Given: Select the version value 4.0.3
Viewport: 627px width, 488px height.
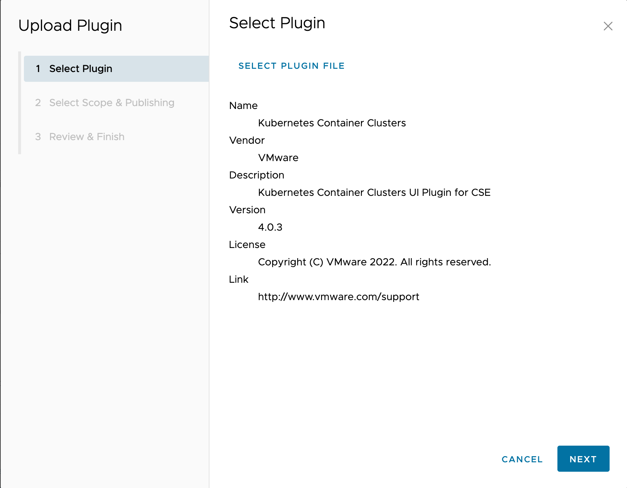Looking at the screenshot, I should click(270, 227).
